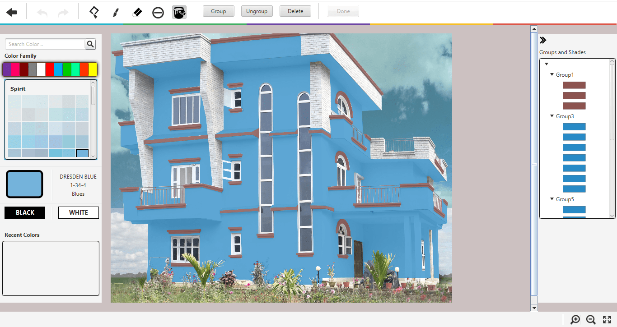Collapse the Group1 tree node
Screen dimensions: 617x327
click(x=552, y=74)
